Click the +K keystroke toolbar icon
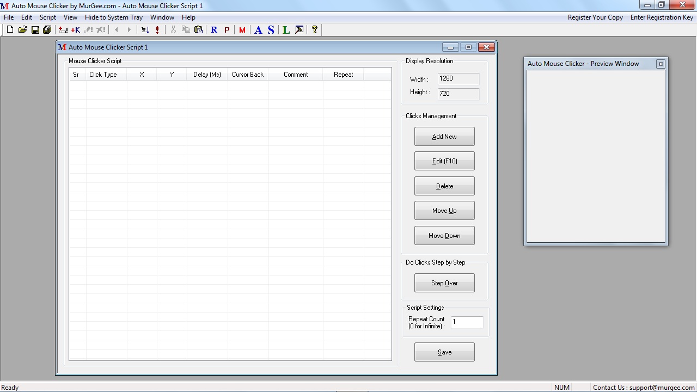The image size is (697, 392). (76, 29)
